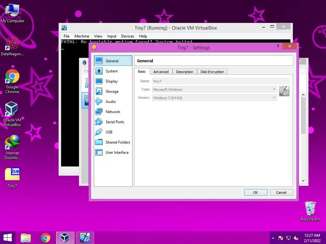Open USB settings category
Image resolution: width=326 pixels, height=244 pixels.
point(113,132)
